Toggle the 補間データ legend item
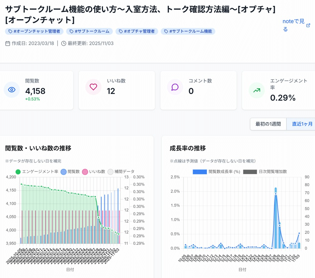Screen dimensions: 315x278 click(121, 172)
